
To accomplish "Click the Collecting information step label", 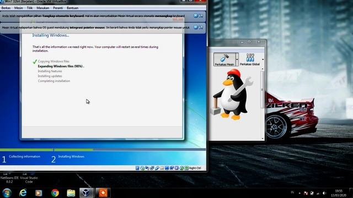I will tap(24, 156).
